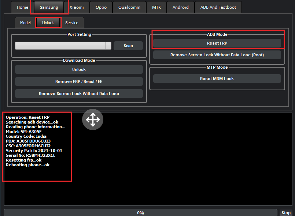Click 'Country Code: India' log line
Screen dimensions: 295x216
[x=26, y=136]
